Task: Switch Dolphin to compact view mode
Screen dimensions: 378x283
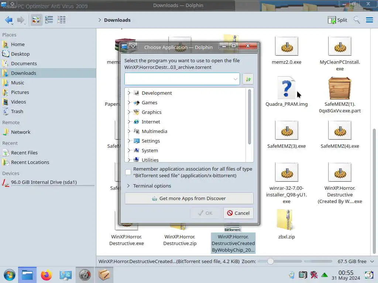Action: [x=49, y=20]
